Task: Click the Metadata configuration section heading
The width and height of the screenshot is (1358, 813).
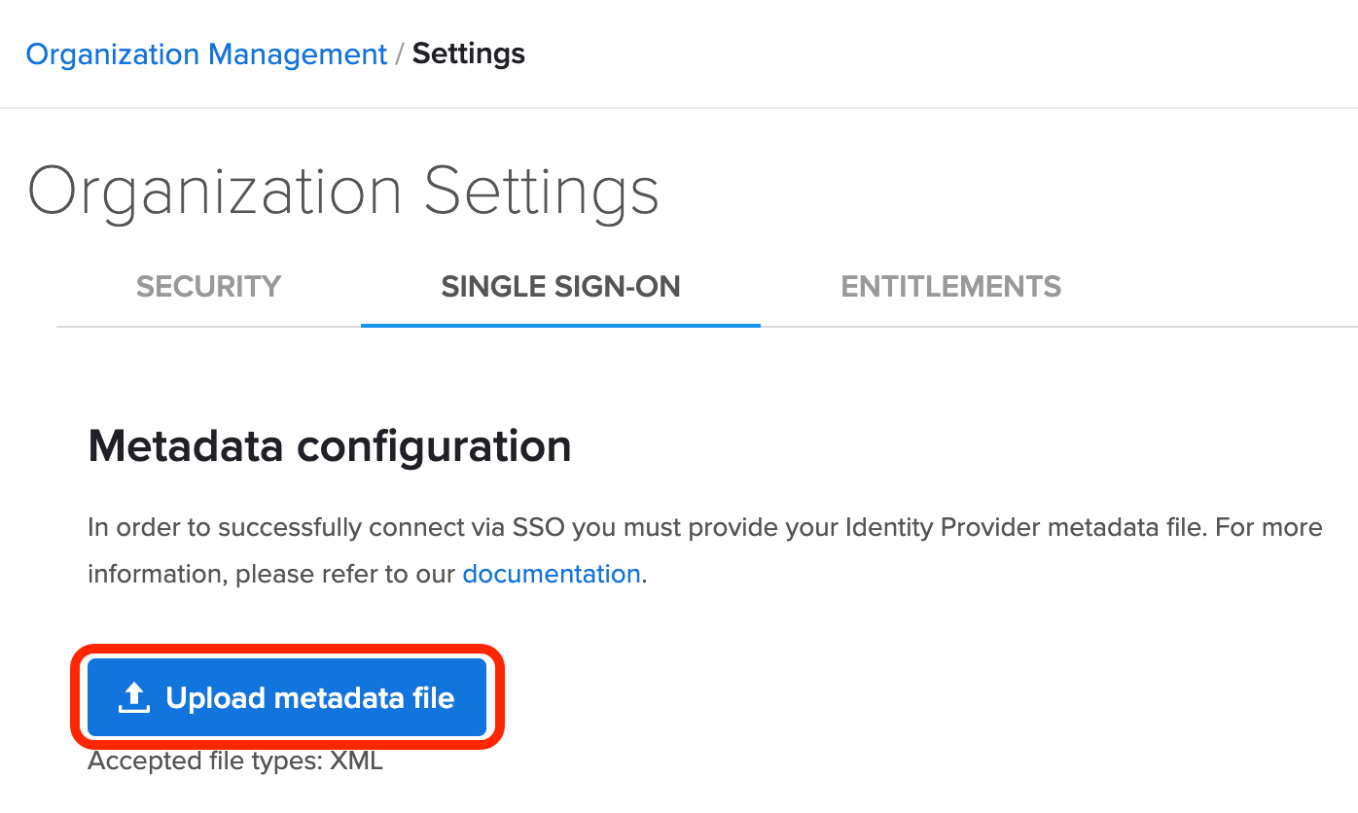Action: [x=329, y=446]
